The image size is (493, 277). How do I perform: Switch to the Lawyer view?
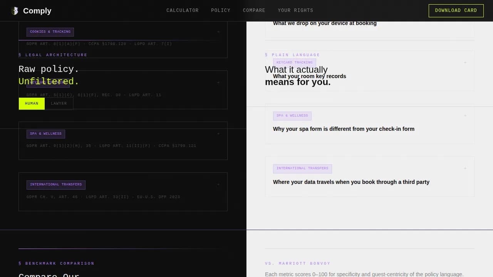pos(59,103)
